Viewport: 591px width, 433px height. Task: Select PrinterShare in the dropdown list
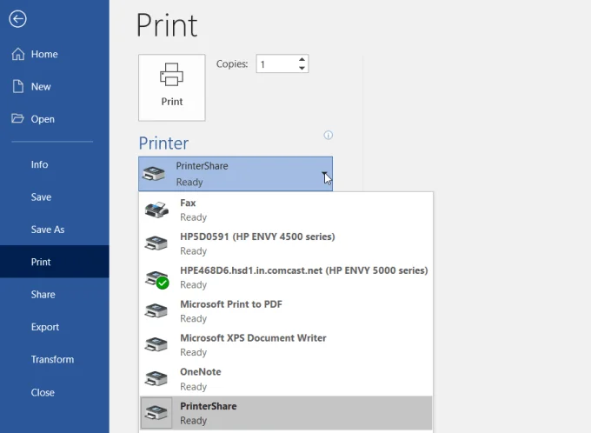point(286,413)
